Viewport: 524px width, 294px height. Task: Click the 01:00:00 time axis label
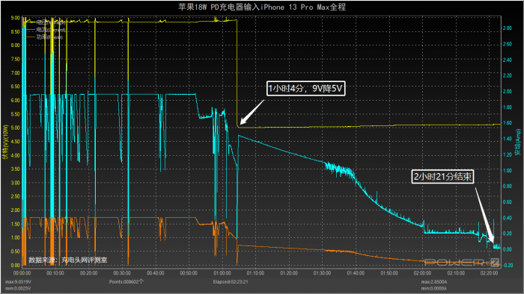click(x=222, y=273)
